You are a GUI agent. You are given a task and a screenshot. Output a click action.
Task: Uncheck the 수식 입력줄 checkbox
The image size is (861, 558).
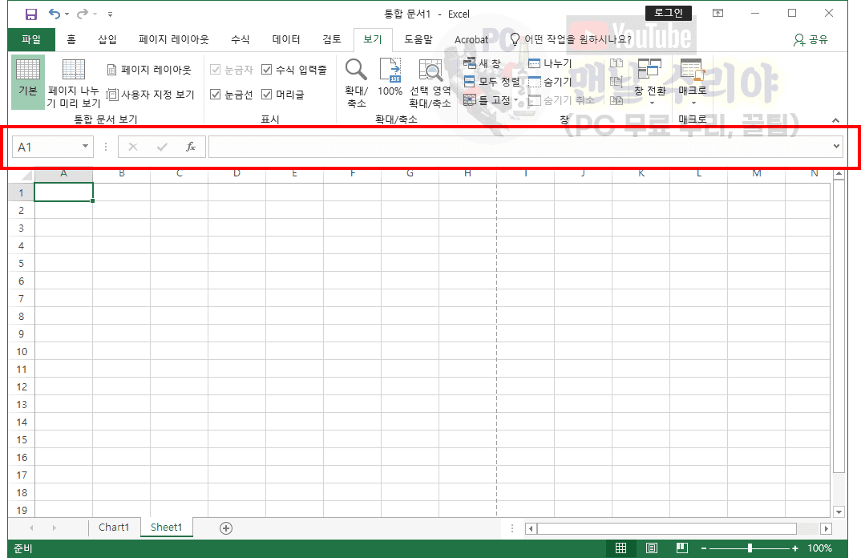coord(267,70)
